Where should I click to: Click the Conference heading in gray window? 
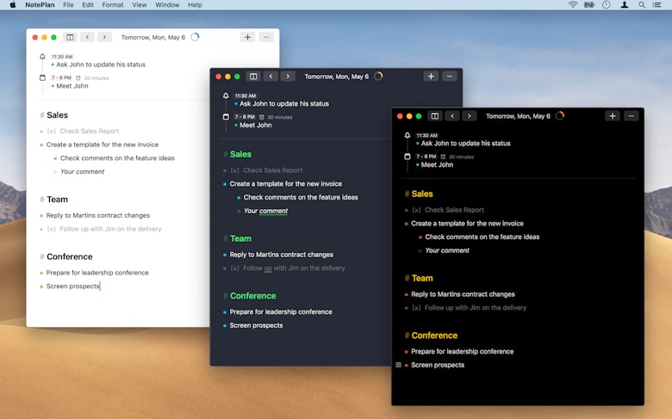tap(252, 296)
